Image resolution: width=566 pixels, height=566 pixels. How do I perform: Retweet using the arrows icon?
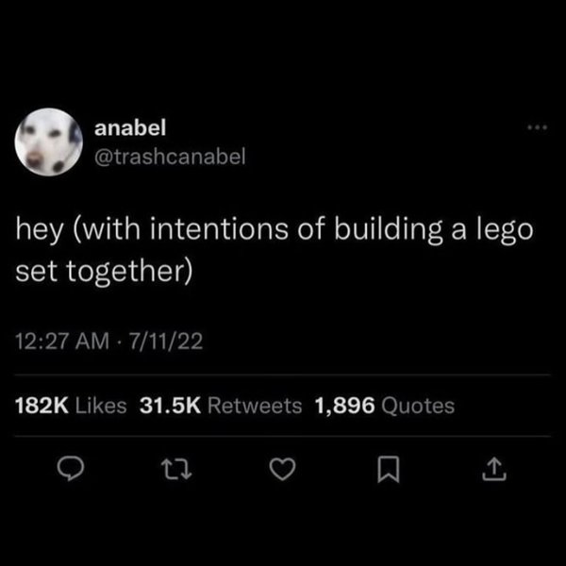click(x=176, y=469)
